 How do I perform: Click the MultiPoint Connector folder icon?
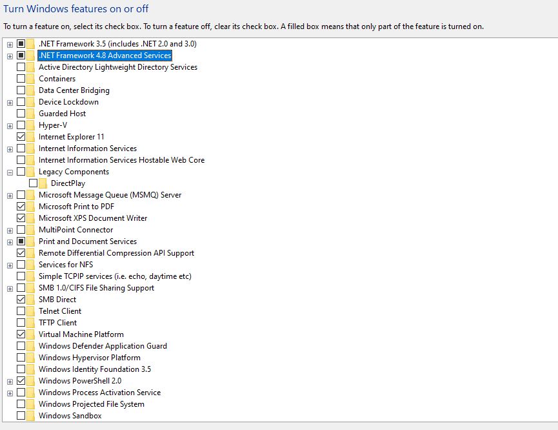click(x=31, y=230)
